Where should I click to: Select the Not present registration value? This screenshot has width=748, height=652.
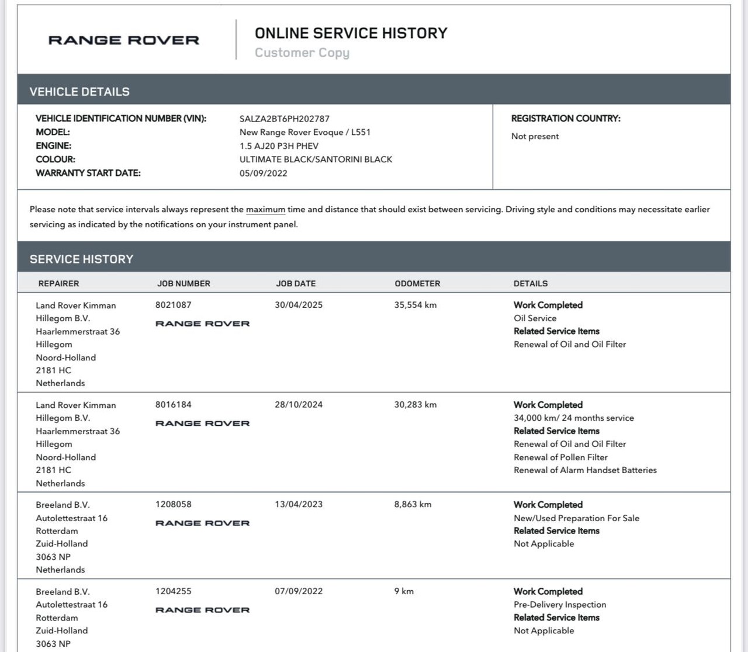tap(535, 136)
